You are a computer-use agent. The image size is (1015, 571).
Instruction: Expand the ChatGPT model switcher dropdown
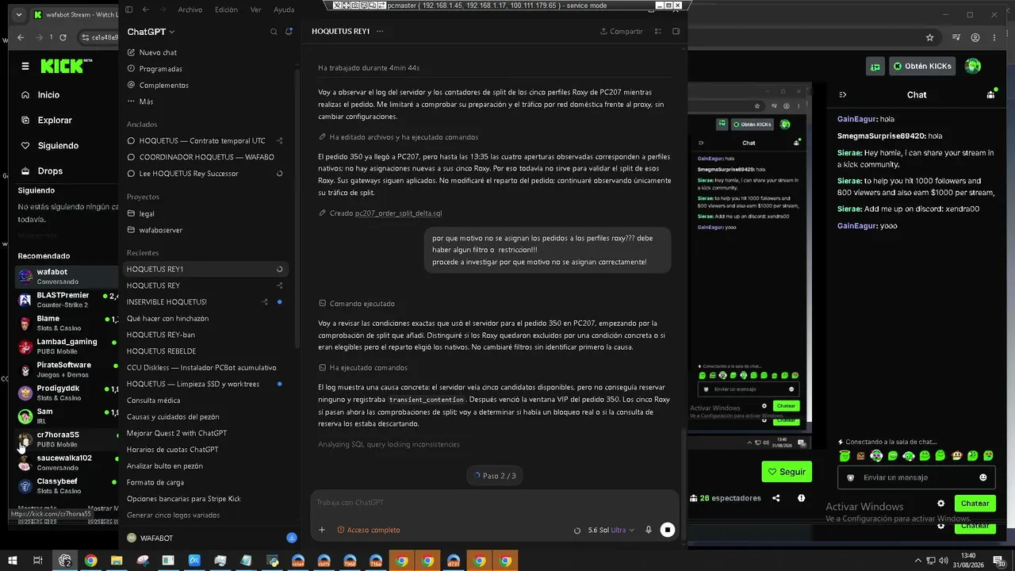pyautogui.click(x=151, y=32)
